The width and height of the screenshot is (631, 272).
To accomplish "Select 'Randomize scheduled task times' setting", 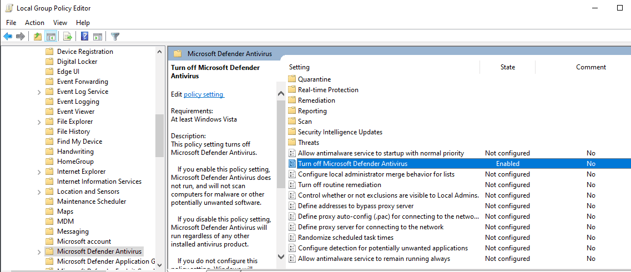I will click(x=345, y=238).
